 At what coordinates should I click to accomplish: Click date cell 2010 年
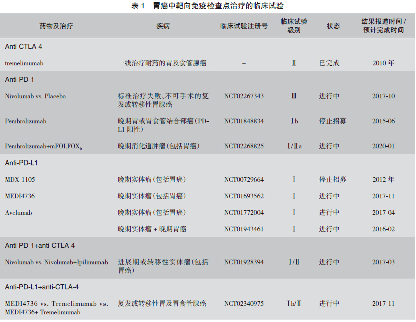click(x=383, y=63)
